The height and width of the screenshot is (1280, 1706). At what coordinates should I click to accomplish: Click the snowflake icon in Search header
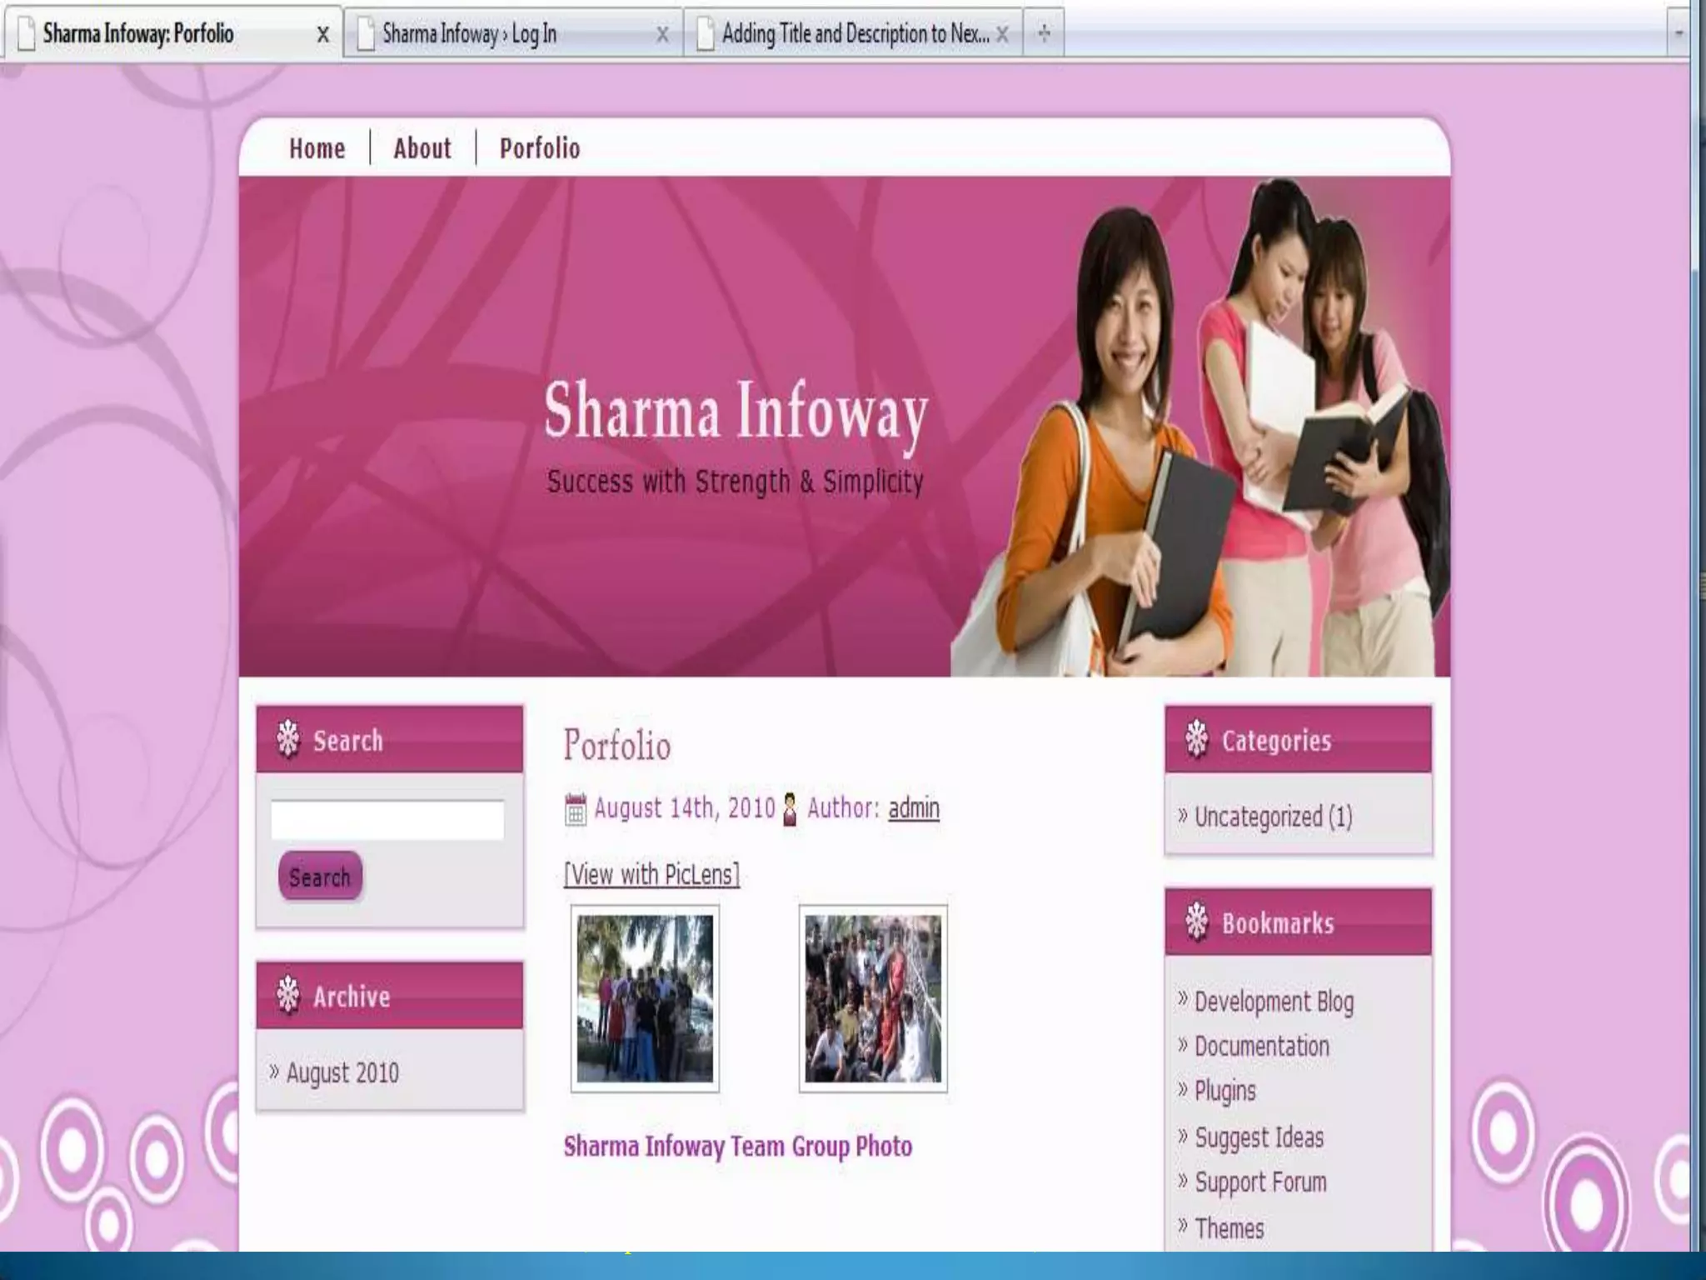click(288, 738)
